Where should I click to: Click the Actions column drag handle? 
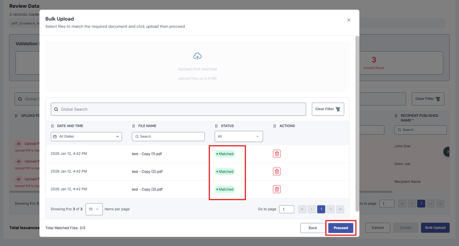tap(275, 126)
